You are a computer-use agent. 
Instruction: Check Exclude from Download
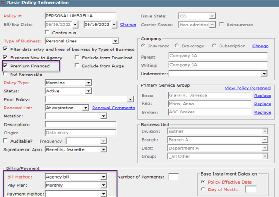77,57
